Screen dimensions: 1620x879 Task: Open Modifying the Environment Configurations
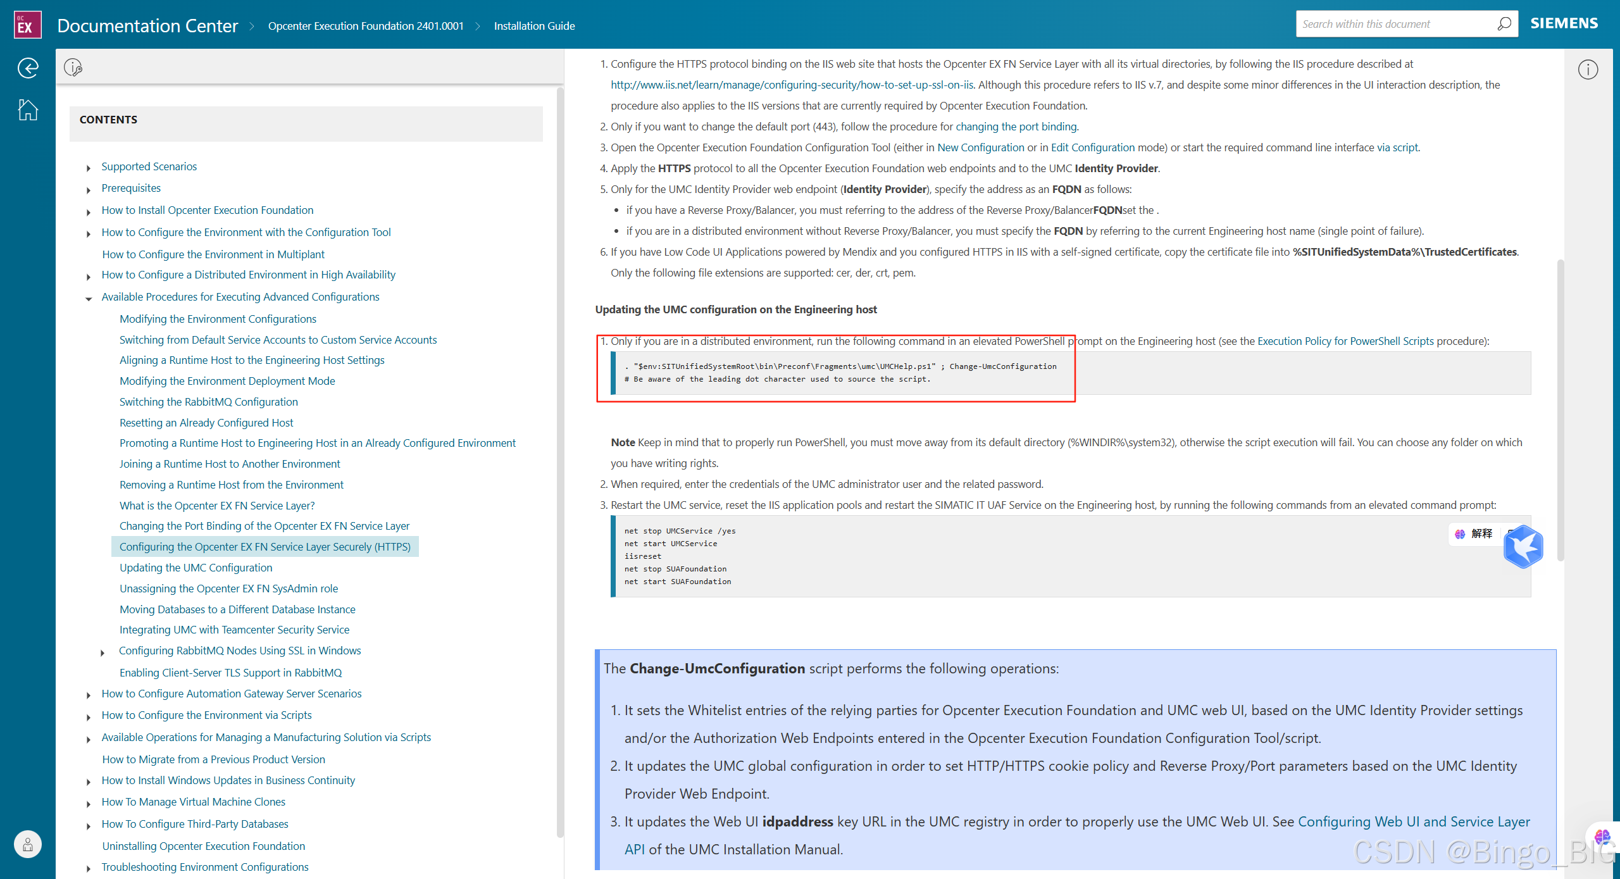pos(218,318)
